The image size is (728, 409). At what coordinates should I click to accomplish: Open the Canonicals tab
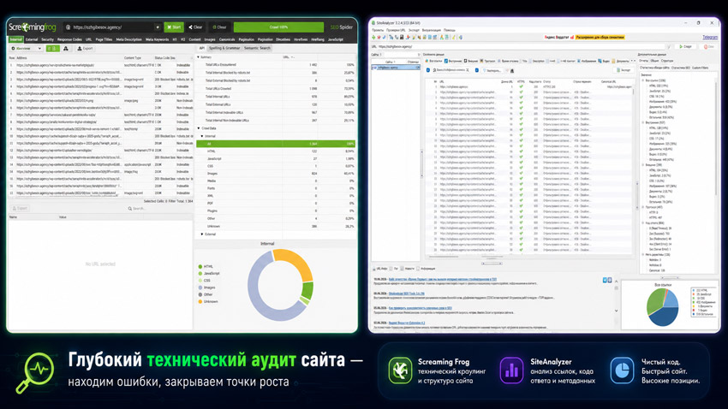(x=227, y=40)
